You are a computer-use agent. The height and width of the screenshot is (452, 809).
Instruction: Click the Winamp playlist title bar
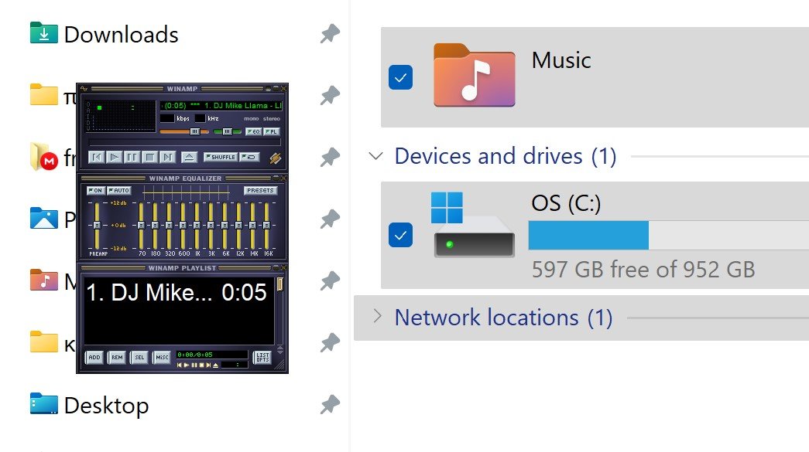[182, 268]
